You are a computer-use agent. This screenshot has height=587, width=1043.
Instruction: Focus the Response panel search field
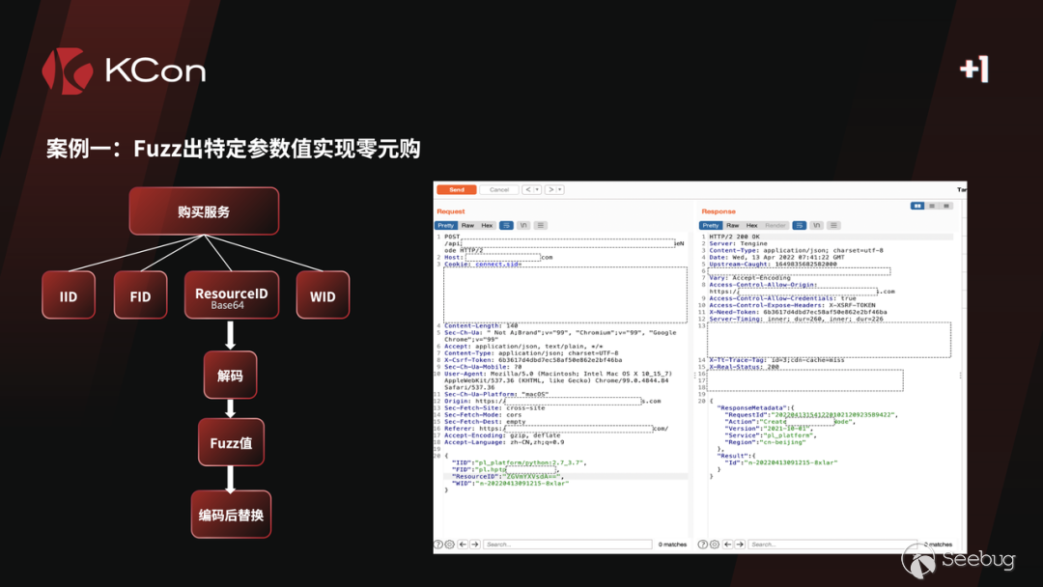(x=832, y=545)
